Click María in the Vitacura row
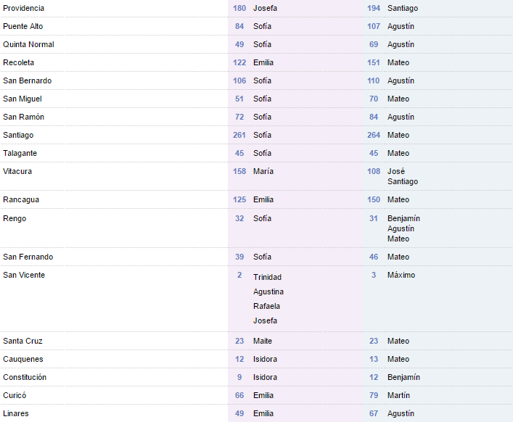 pos(263,171)
